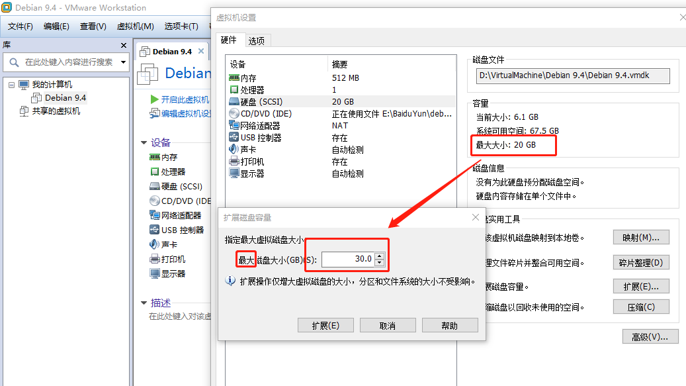Click the 开启此虚拟机 link
Image resolution: width=686 pixels, height=386 pixels.
click(185, 99)
